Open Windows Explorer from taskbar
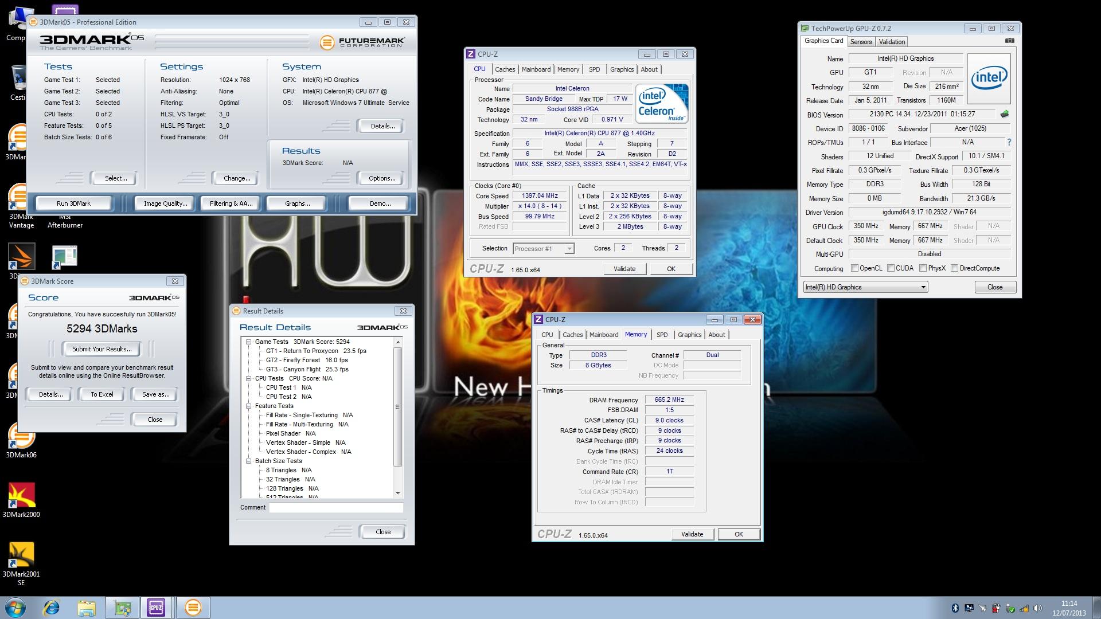Screen dimensions: 1101x619 [87, 608]
